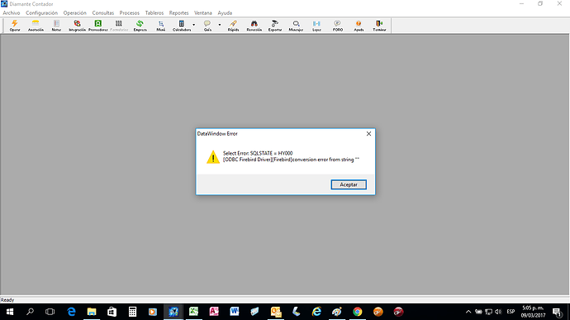Open the Anotación toolbar icon
This screenshot has height=320, width=570.
pyautogui.click(x=36, y=26)
